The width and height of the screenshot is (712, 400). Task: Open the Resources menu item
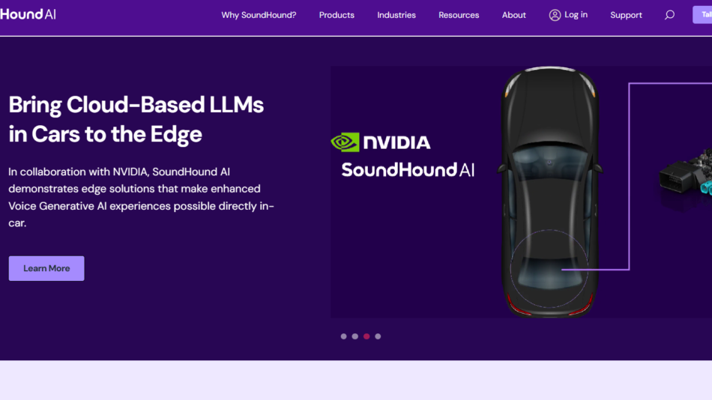point(459,15)
